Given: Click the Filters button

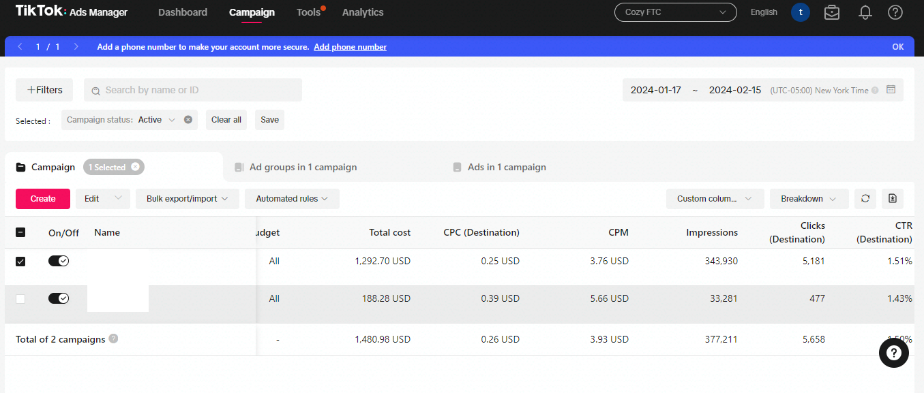Looking at the screenshot, I should click(44, 90).
